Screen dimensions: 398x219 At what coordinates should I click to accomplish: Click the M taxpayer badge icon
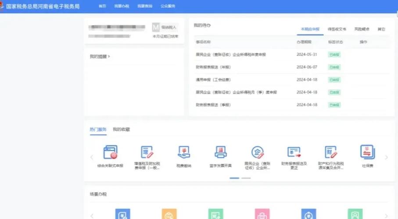pos(156,27)
